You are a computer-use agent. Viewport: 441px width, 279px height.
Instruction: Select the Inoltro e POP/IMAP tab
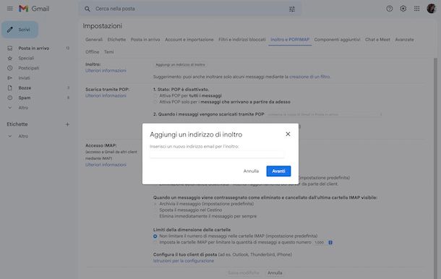[x=290, y=40]
